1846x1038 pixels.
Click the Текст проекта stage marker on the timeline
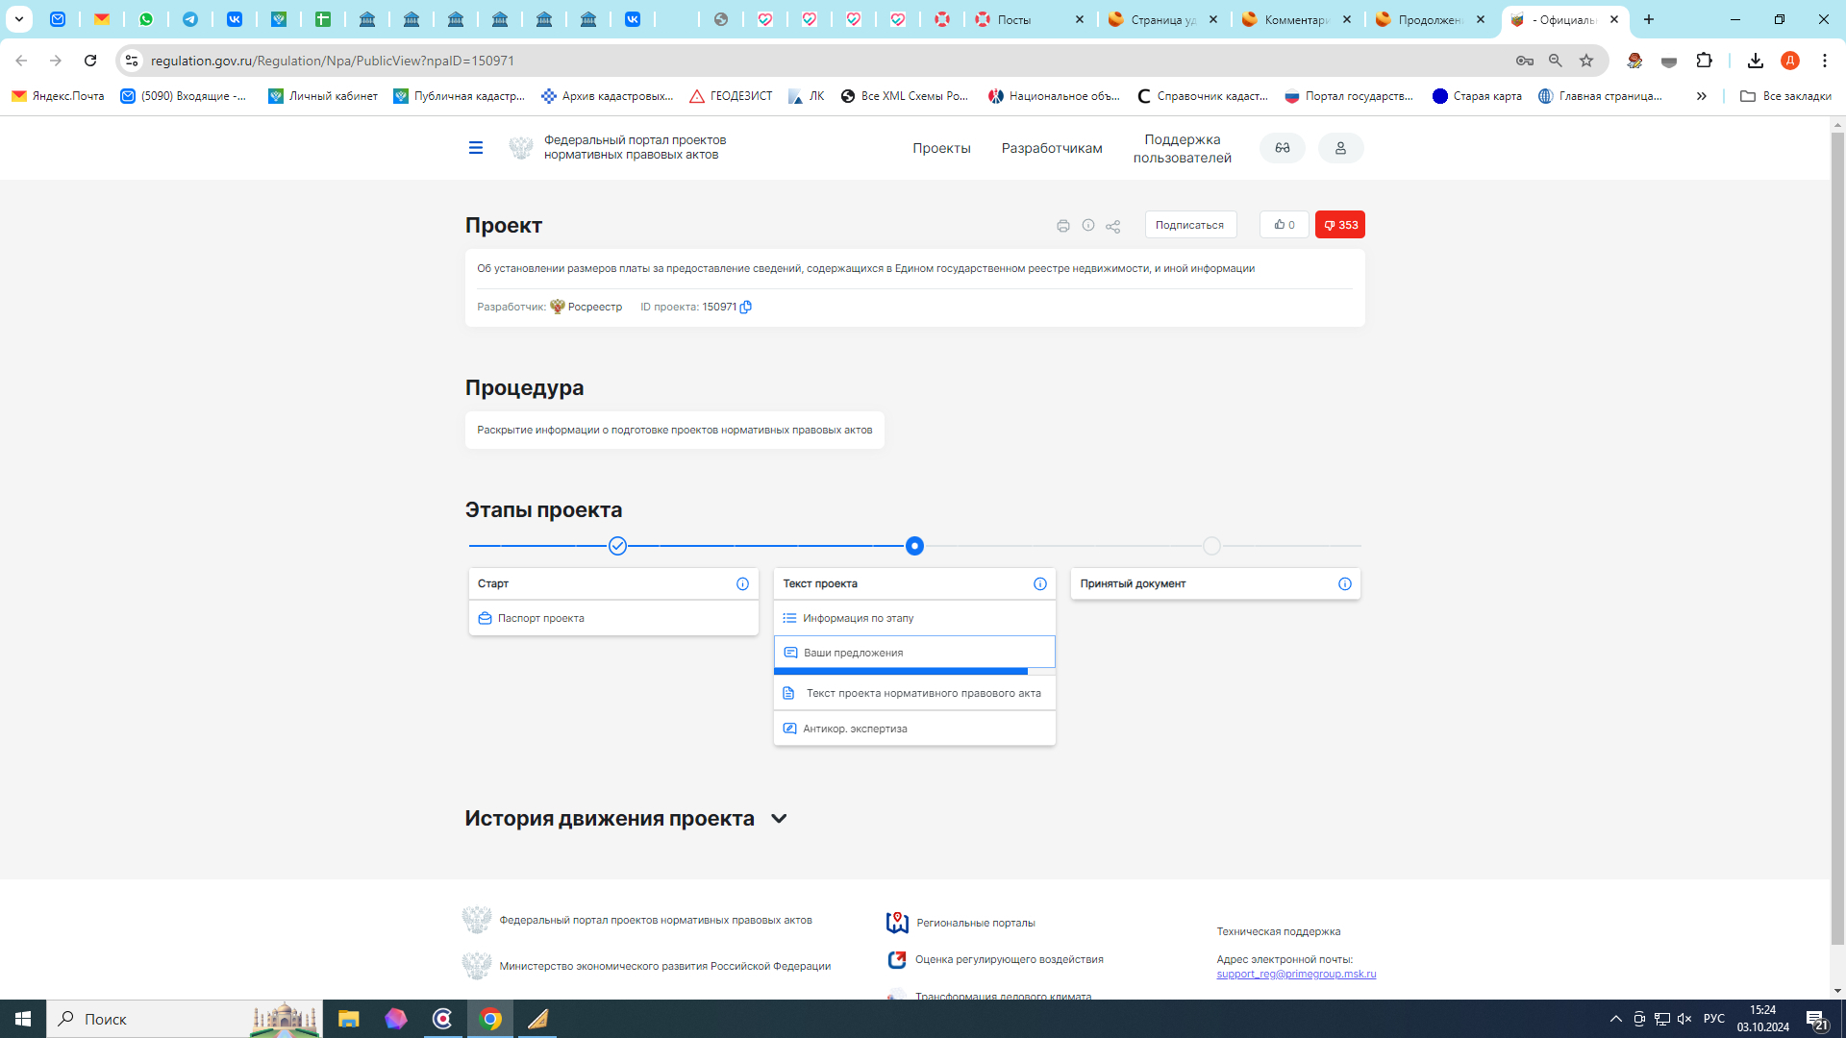(914, 546)
